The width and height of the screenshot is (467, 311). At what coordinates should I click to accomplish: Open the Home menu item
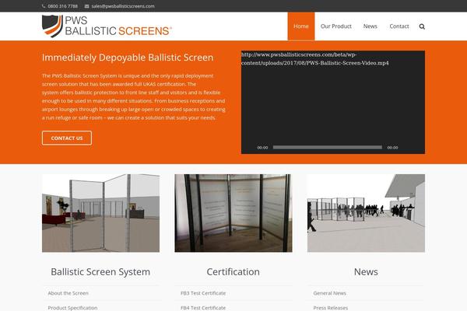300,26
